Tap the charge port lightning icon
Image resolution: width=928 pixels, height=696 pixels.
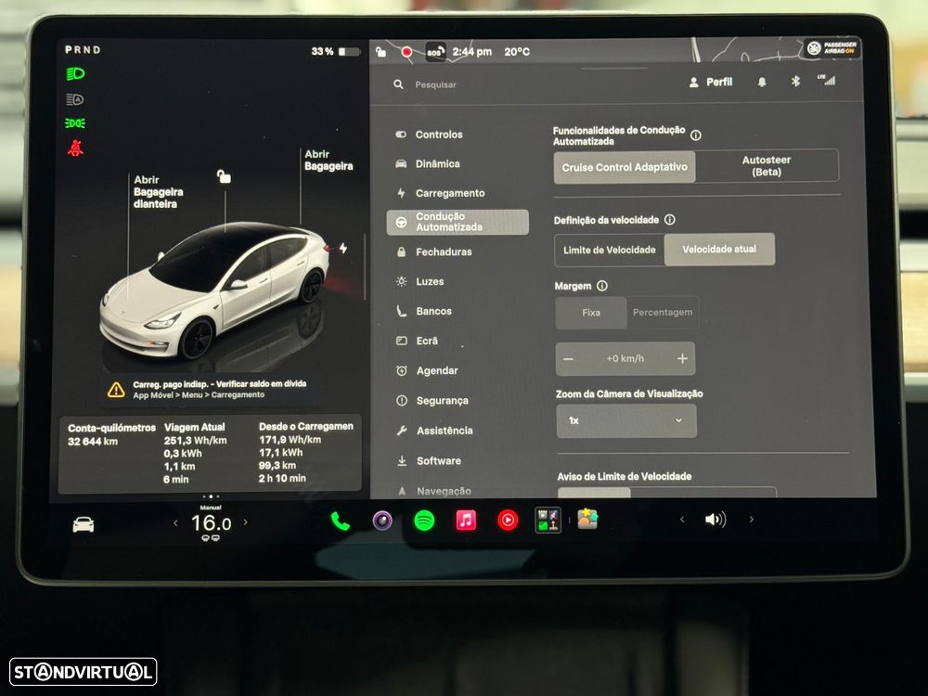click(x=343, y=248)
